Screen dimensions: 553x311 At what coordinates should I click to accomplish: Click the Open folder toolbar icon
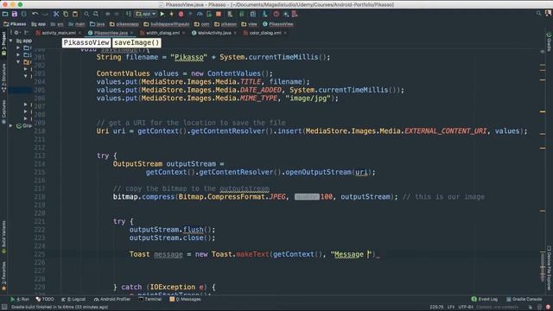[5, 14]
